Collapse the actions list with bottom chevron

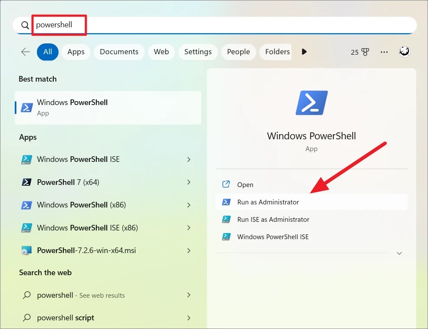pyautogui.click(x=399, y=253)
